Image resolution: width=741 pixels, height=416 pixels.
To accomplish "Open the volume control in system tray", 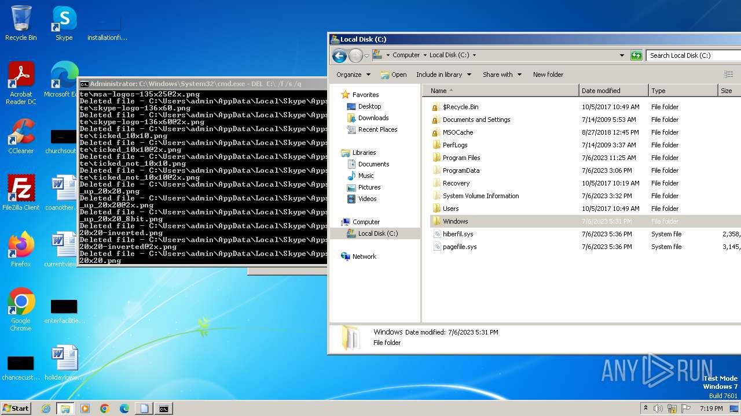I will (x=658, y=408).
